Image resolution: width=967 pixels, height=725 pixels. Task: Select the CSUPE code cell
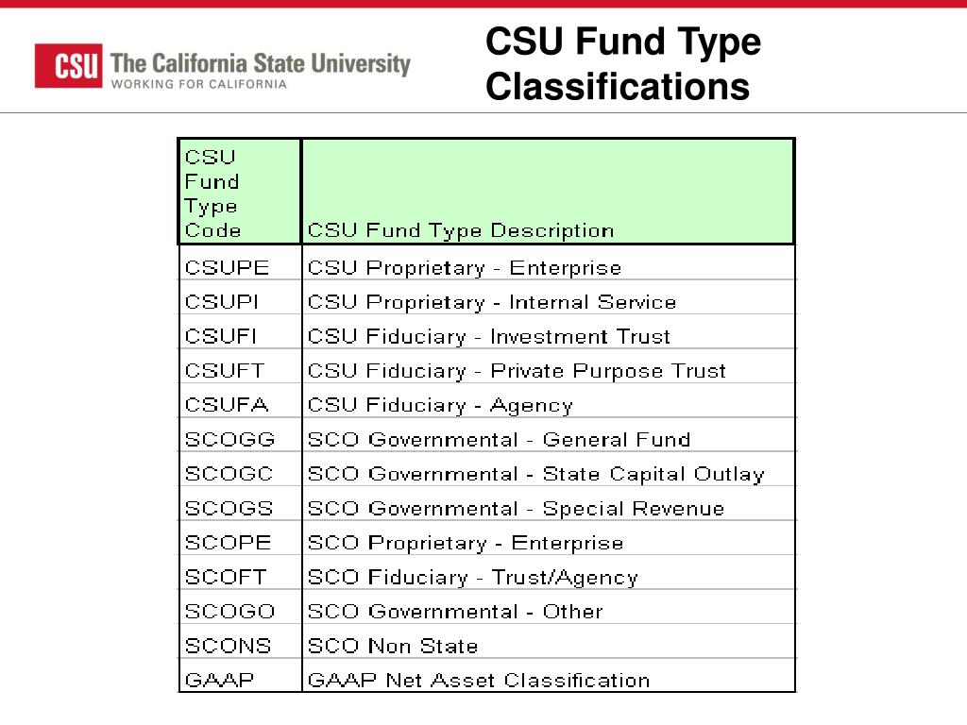click(240, 267)
